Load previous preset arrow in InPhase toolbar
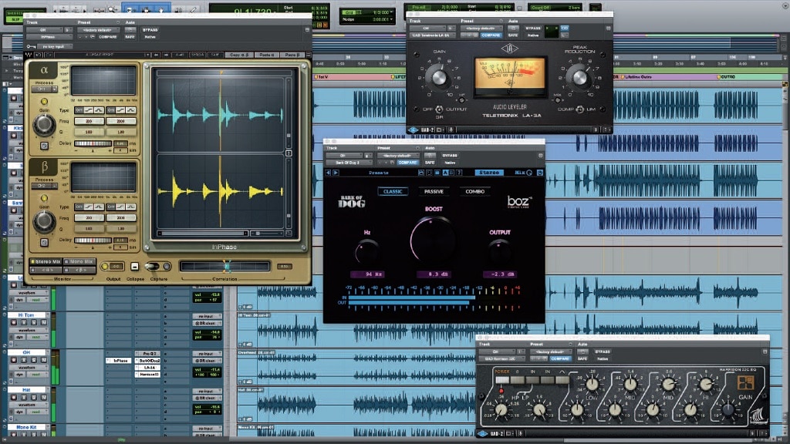 [156, 55]
